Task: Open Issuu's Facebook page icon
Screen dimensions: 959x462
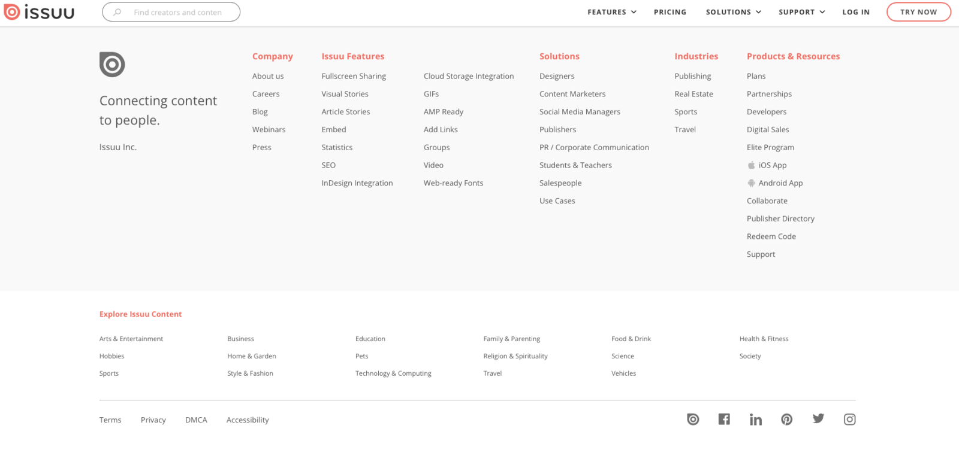Action: click(x=724, y=420)
